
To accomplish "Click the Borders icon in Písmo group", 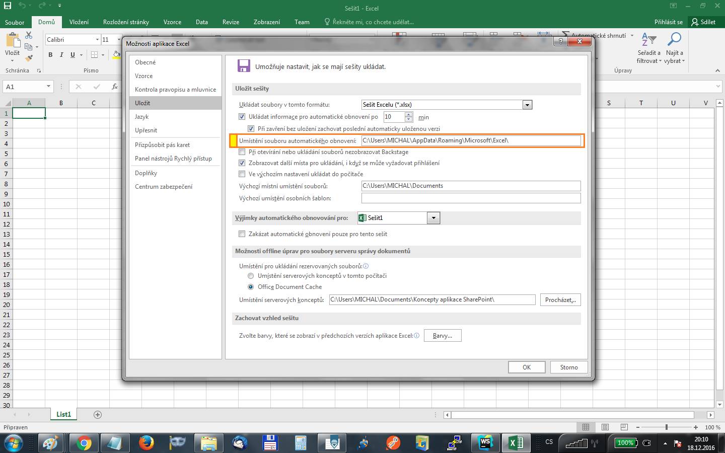I will point(94,55).
